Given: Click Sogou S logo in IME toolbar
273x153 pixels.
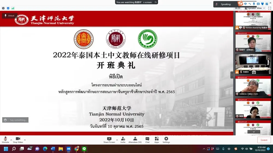Looking at the screenshot, I should pos(240,4).
